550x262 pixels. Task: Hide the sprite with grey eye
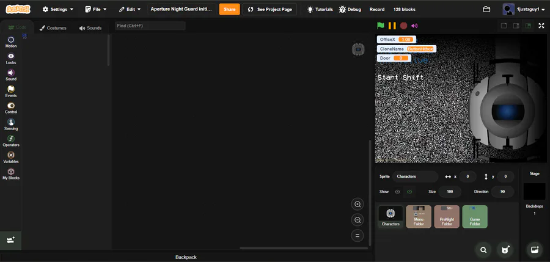[397, 192]
